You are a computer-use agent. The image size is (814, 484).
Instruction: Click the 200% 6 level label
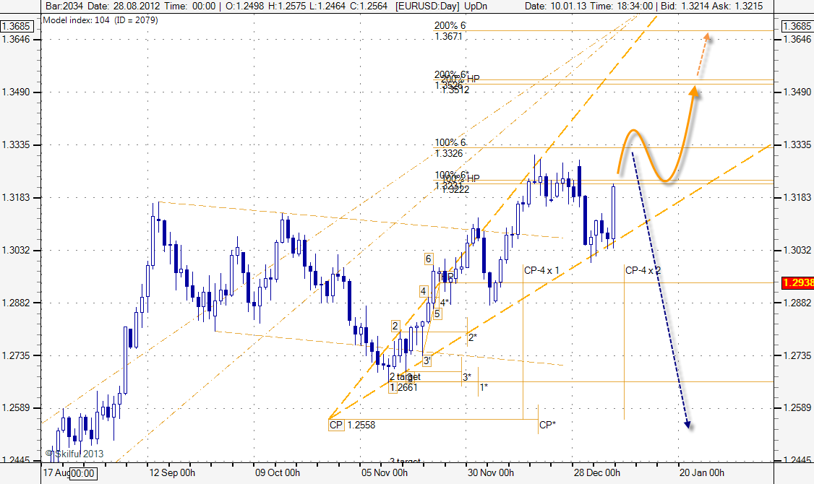pos(450,25)
